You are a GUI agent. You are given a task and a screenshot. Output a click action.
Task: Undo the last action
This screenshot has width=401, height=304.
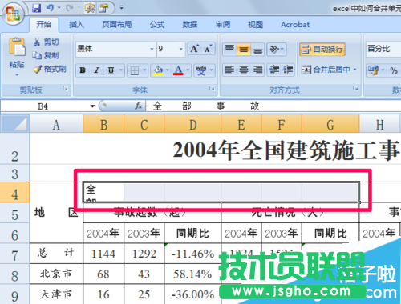coord(50,8)
